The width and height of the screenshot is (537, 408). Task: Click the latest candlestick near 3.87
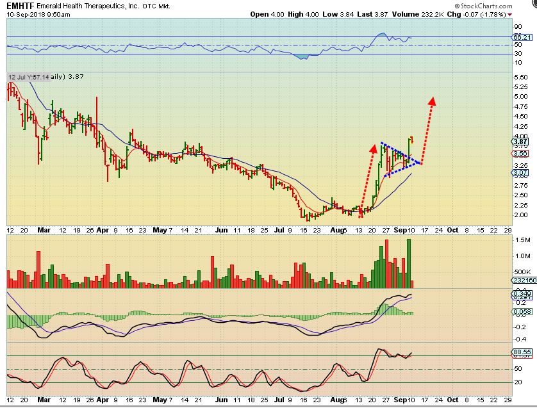[x=412, y=140]
